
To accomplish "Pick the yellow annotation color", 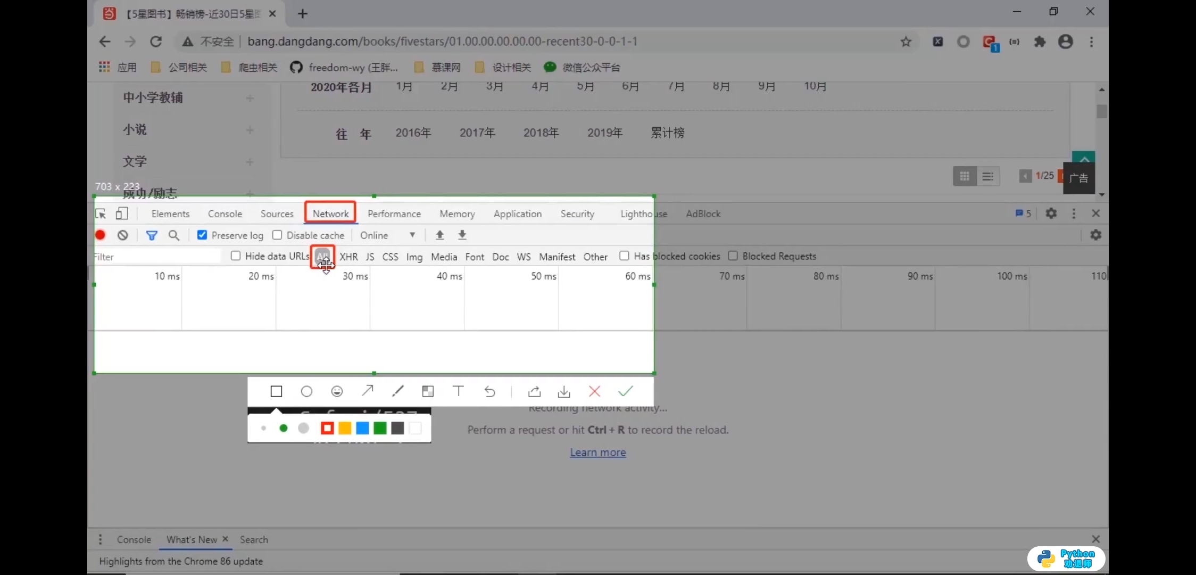I will tap(345, 428).
